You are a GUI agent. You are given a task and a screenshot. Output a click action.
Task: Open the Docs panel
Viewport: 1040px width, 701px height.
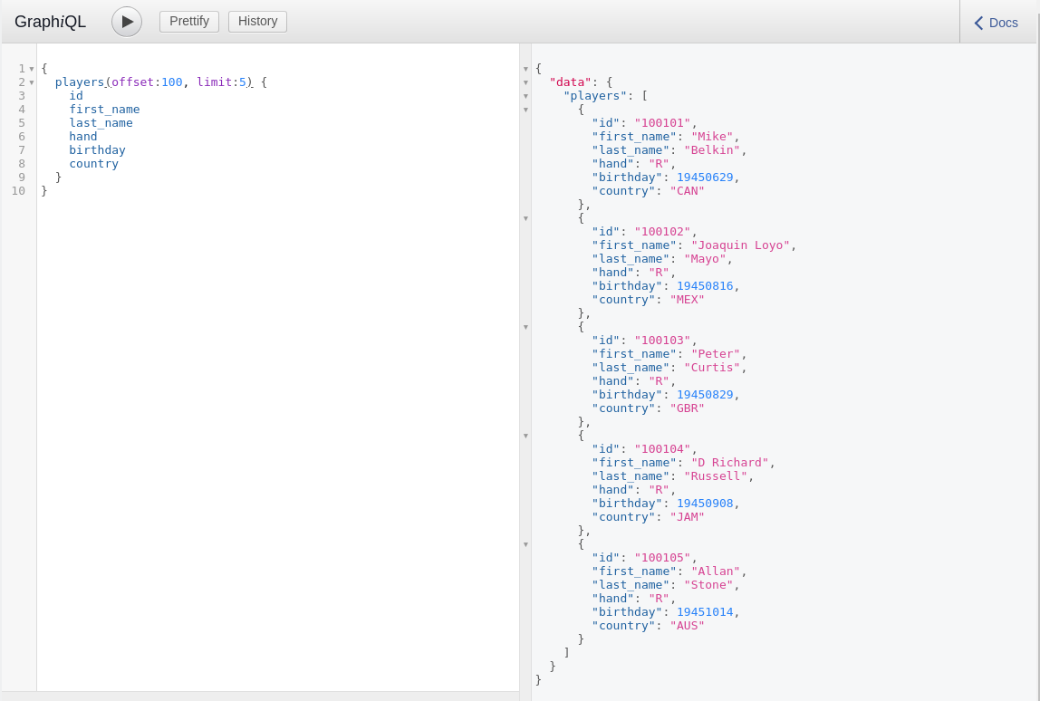(996, 23)
